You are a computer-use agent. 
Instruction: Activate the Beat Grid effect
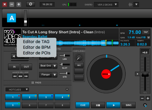[46, 66]
